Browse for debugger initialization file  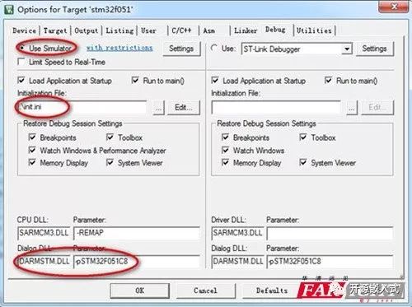click(x=352, y=108)
